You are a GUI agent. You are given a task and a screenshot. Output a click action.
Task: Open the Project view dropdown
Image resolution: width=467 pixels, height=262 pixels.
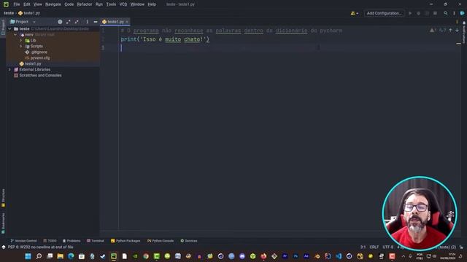pos(34,22)
